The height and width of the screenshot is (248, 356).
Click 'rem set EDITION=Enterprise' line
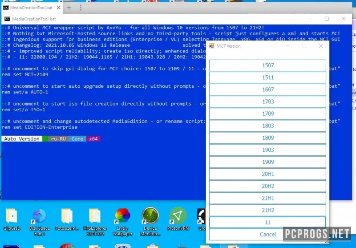point(40,127)
